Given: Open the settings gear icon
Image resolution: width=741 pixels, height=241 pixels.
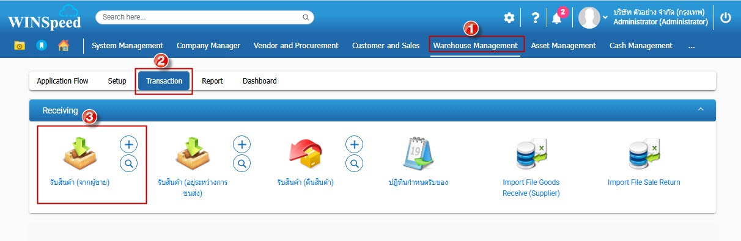Looking at the screenshot, I should pyautogui.click(x=509, y=18).
